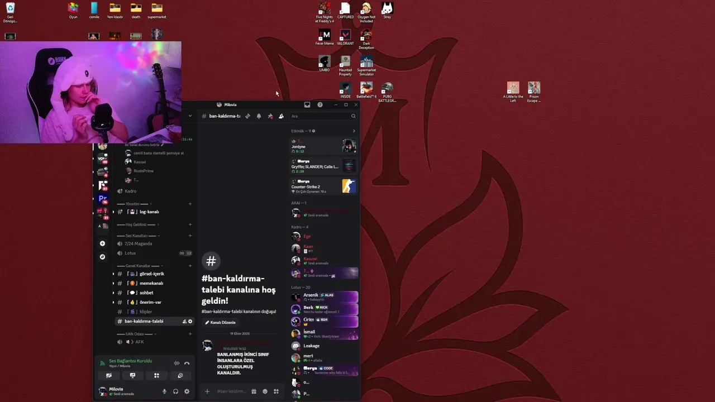
Task: Open soundboard icon in voice panel
Action: pos(180,375)
